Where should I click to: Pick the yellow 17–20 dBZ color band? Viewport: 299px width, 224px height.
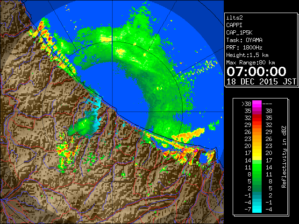pyautogui.click(x=257, y=153)
